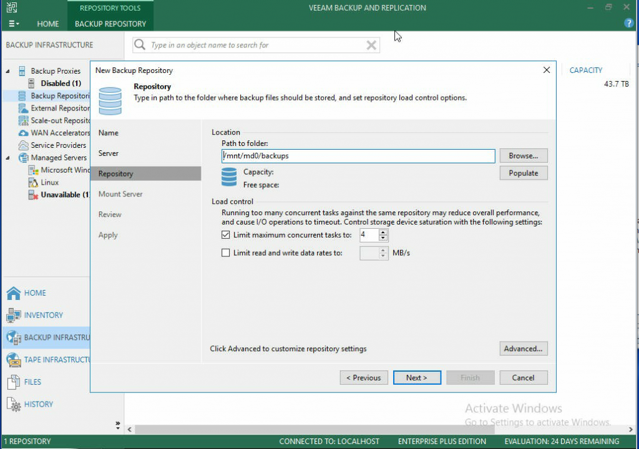Clear the object search box
This screenshot has height=449, width=639.
pos(371,45)
